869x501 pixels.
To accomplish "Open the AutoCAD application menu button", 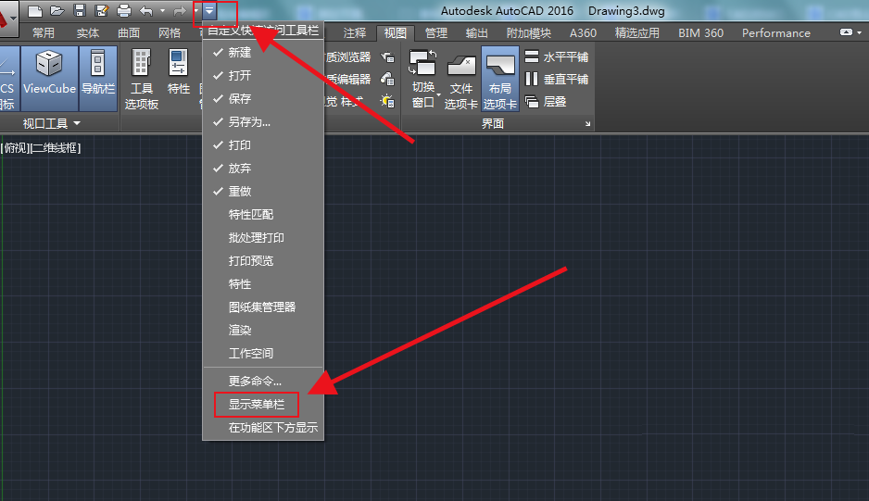I will (7, 17).
